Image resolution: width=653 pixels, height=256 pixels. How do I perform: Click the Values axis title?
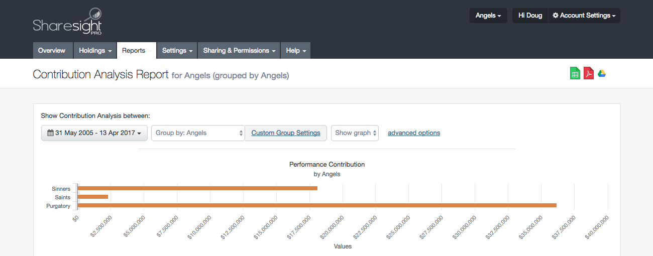coord(343,246)
